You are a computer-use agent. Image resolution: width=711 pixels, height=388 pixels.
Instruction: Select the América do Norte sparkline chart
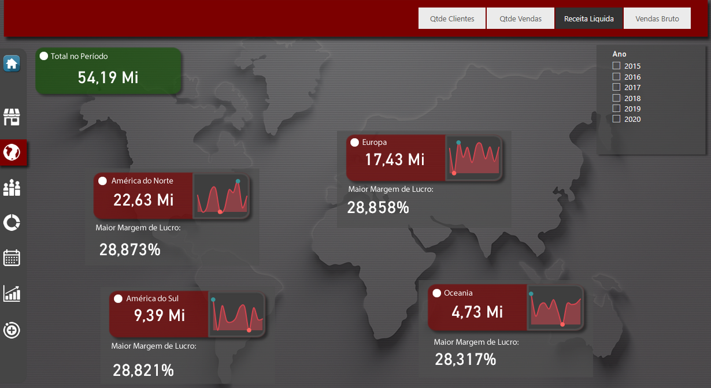(x=221, y=196)
